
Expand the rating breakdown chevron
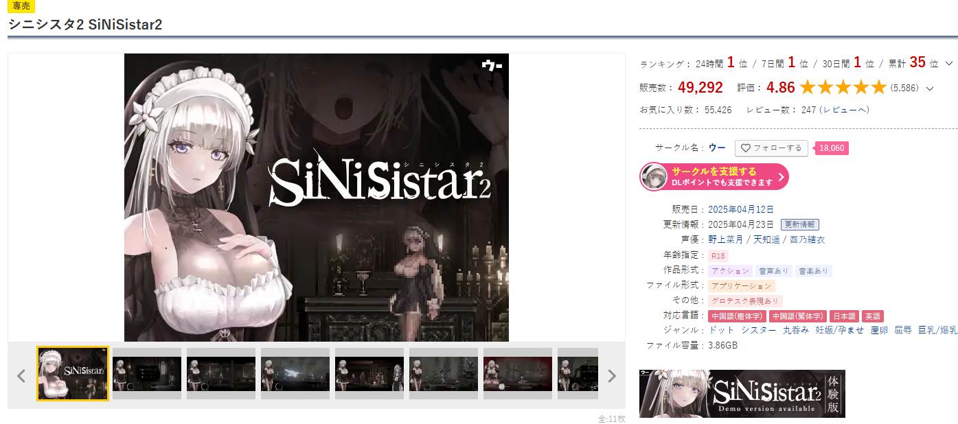click(930, 88)
